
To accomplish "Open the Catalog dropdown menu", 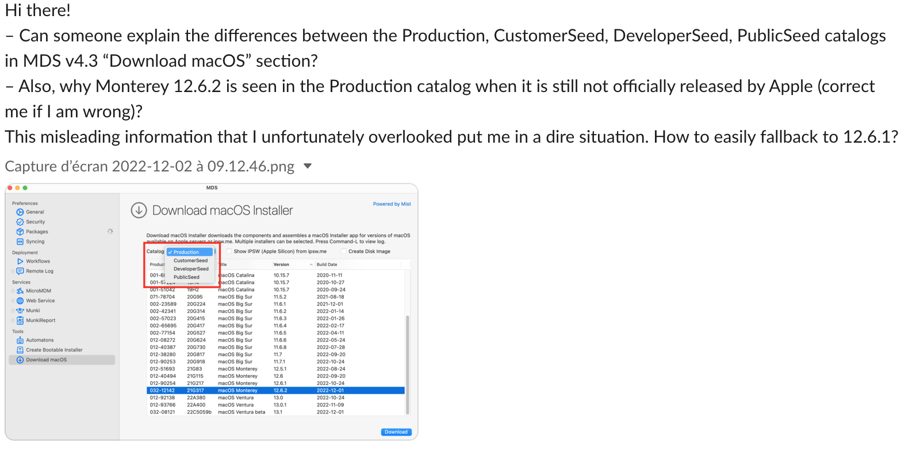I will (x=188, y=252).
